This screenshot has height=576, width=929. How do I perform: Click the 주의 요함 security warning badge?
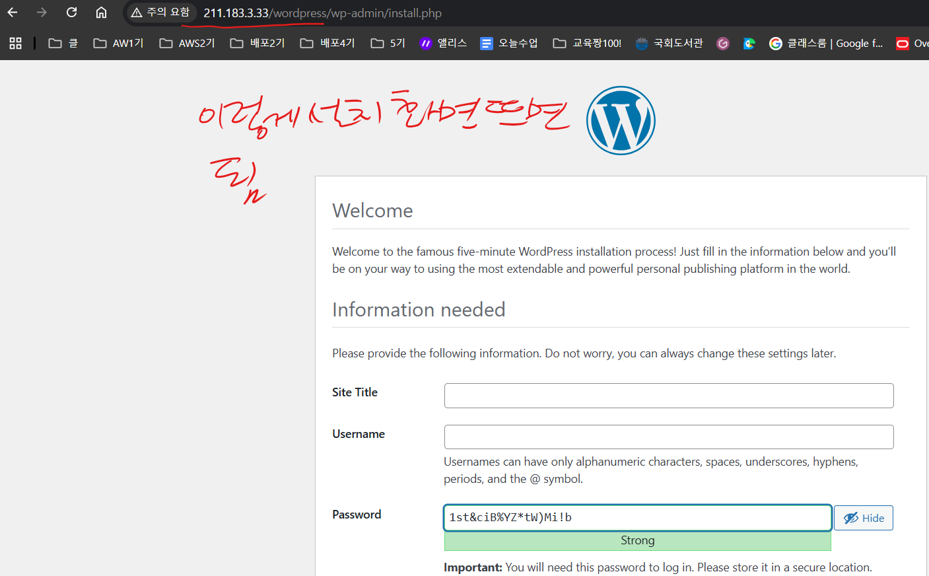(160, 13)
